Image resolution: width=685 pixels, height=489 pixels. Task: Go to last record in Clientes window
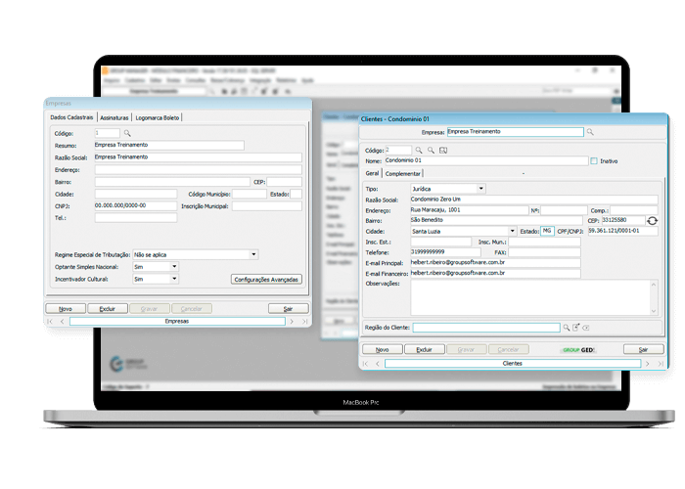tap(661, 364)
